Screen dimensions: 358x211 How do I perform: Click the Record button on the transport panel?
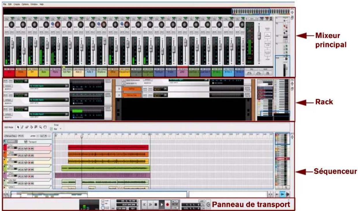point(167,204)
